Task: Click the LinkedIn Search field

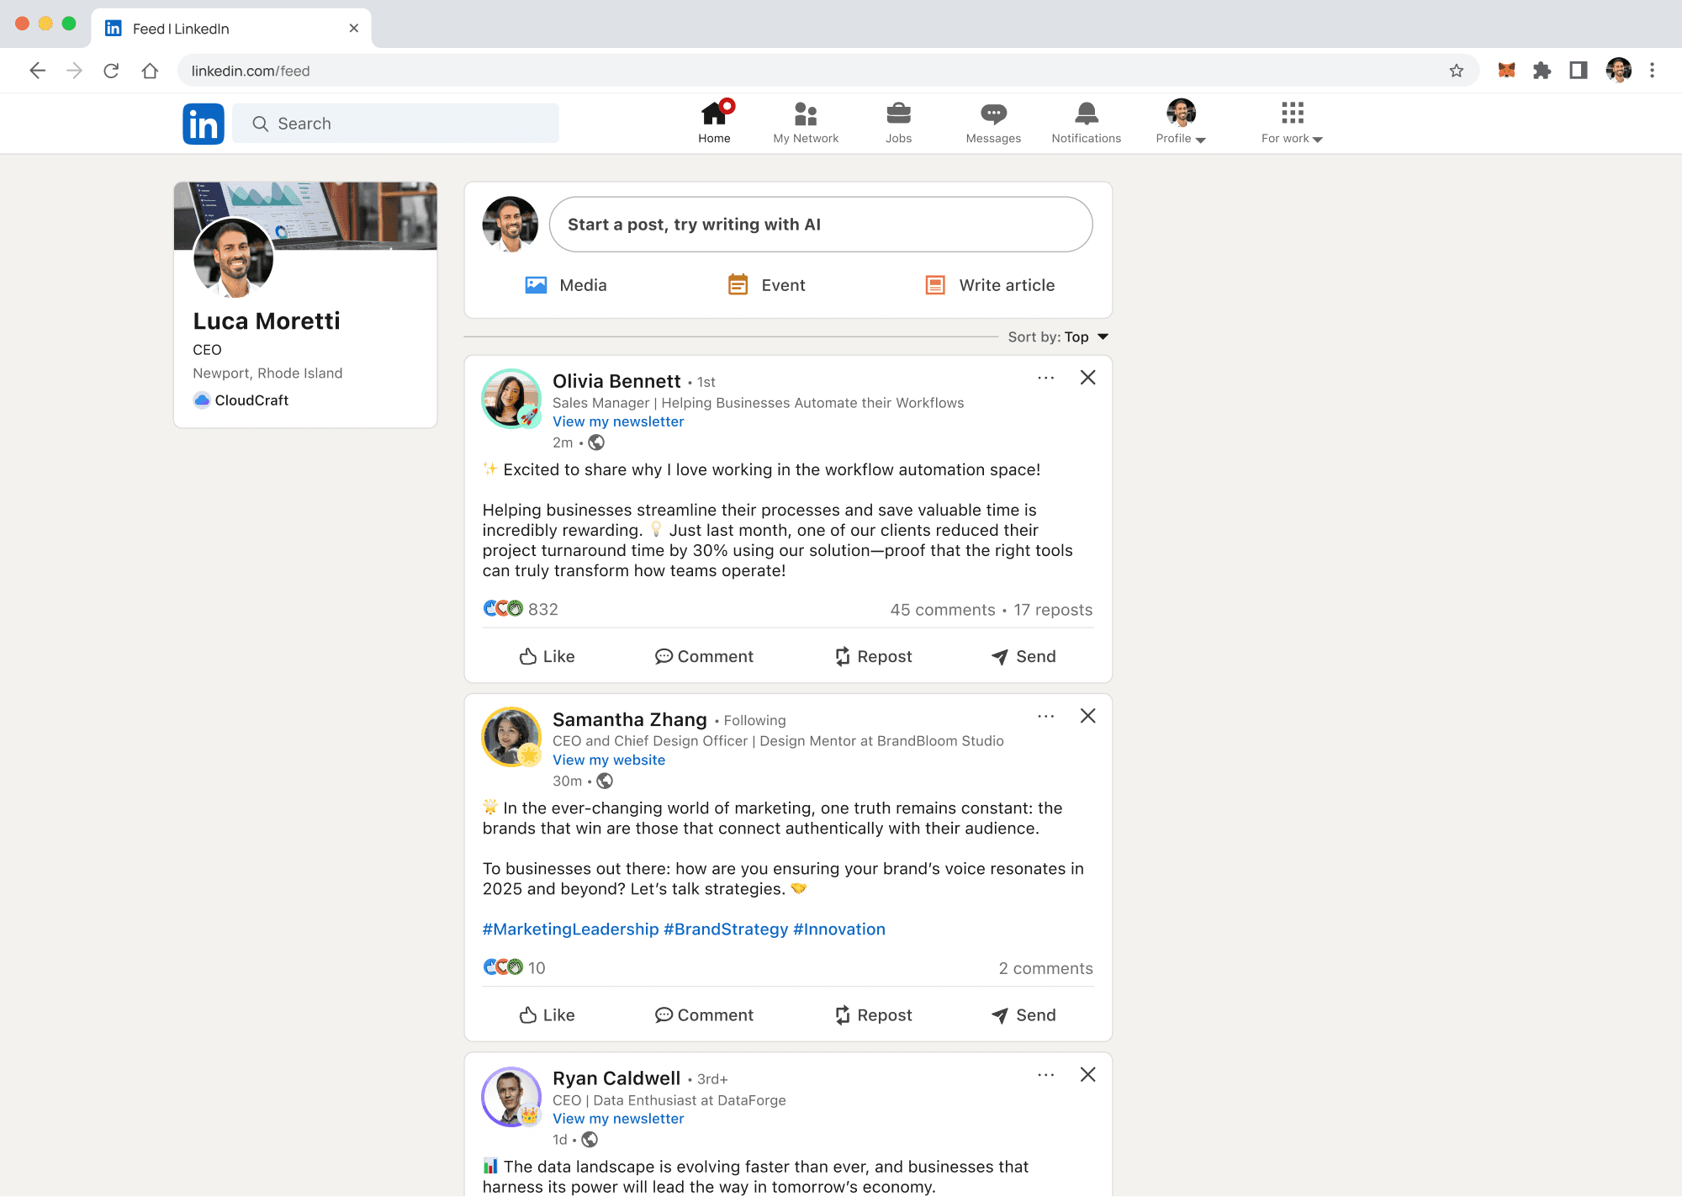Action: coord(395,124)
